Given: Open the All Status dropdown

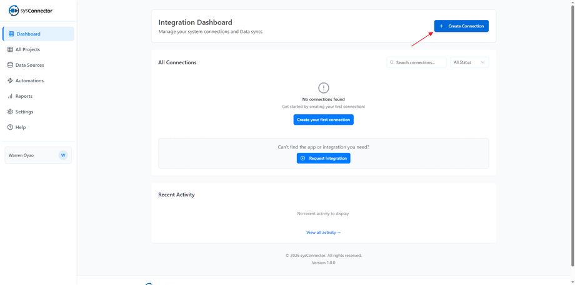Looking at the screenshot, I should [x=469, y=62].
